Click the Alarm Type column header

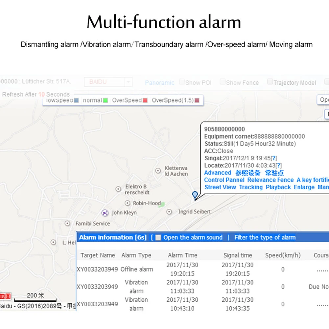[136, 255]
